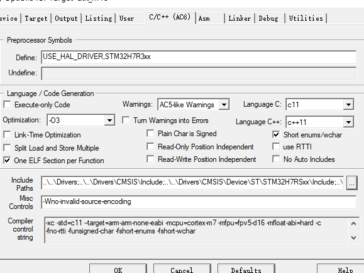Edit the Define preprocessor symbols field
This screenshot has width=364, height=273.
coord(199,57)
